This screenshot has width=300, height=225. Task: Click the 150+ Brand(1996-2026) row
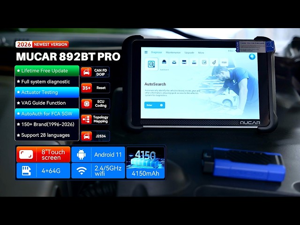47,124
